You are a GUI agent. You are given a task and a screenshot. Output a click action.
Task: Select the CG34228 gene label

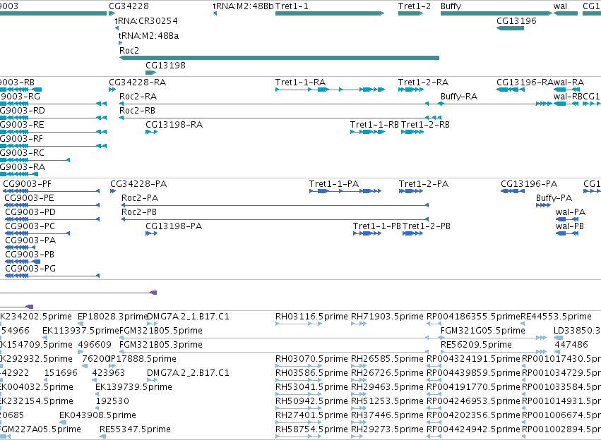[x=129, y=6]
